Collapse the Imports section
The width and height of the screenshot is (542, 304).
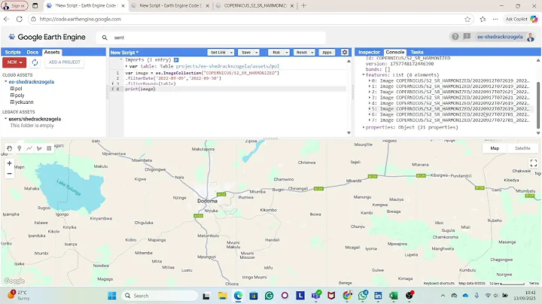click(x=121, y=59)
